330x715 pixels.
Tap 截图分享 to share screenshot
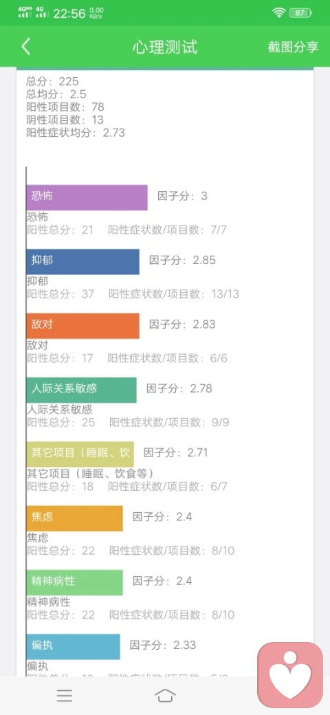click(293, 47)
